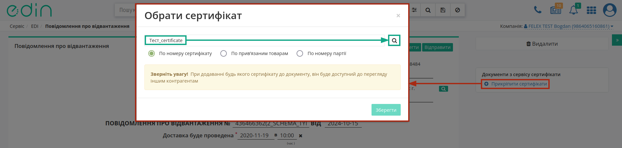622x148 pixels.
Task: Open company dropdown FELEX TEST Bogdan
Action: click(569, 26)
